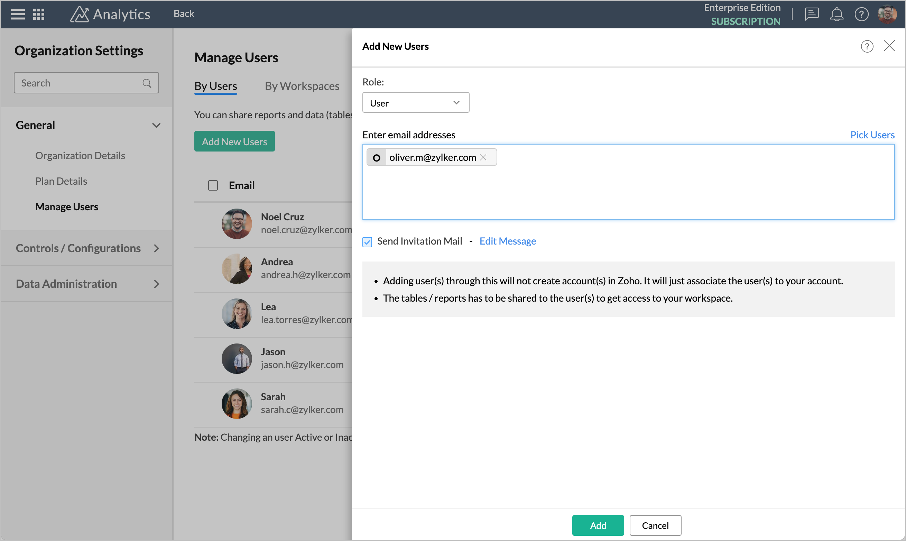
Task: Open the chat feedback icon
Action: point(812,14)
